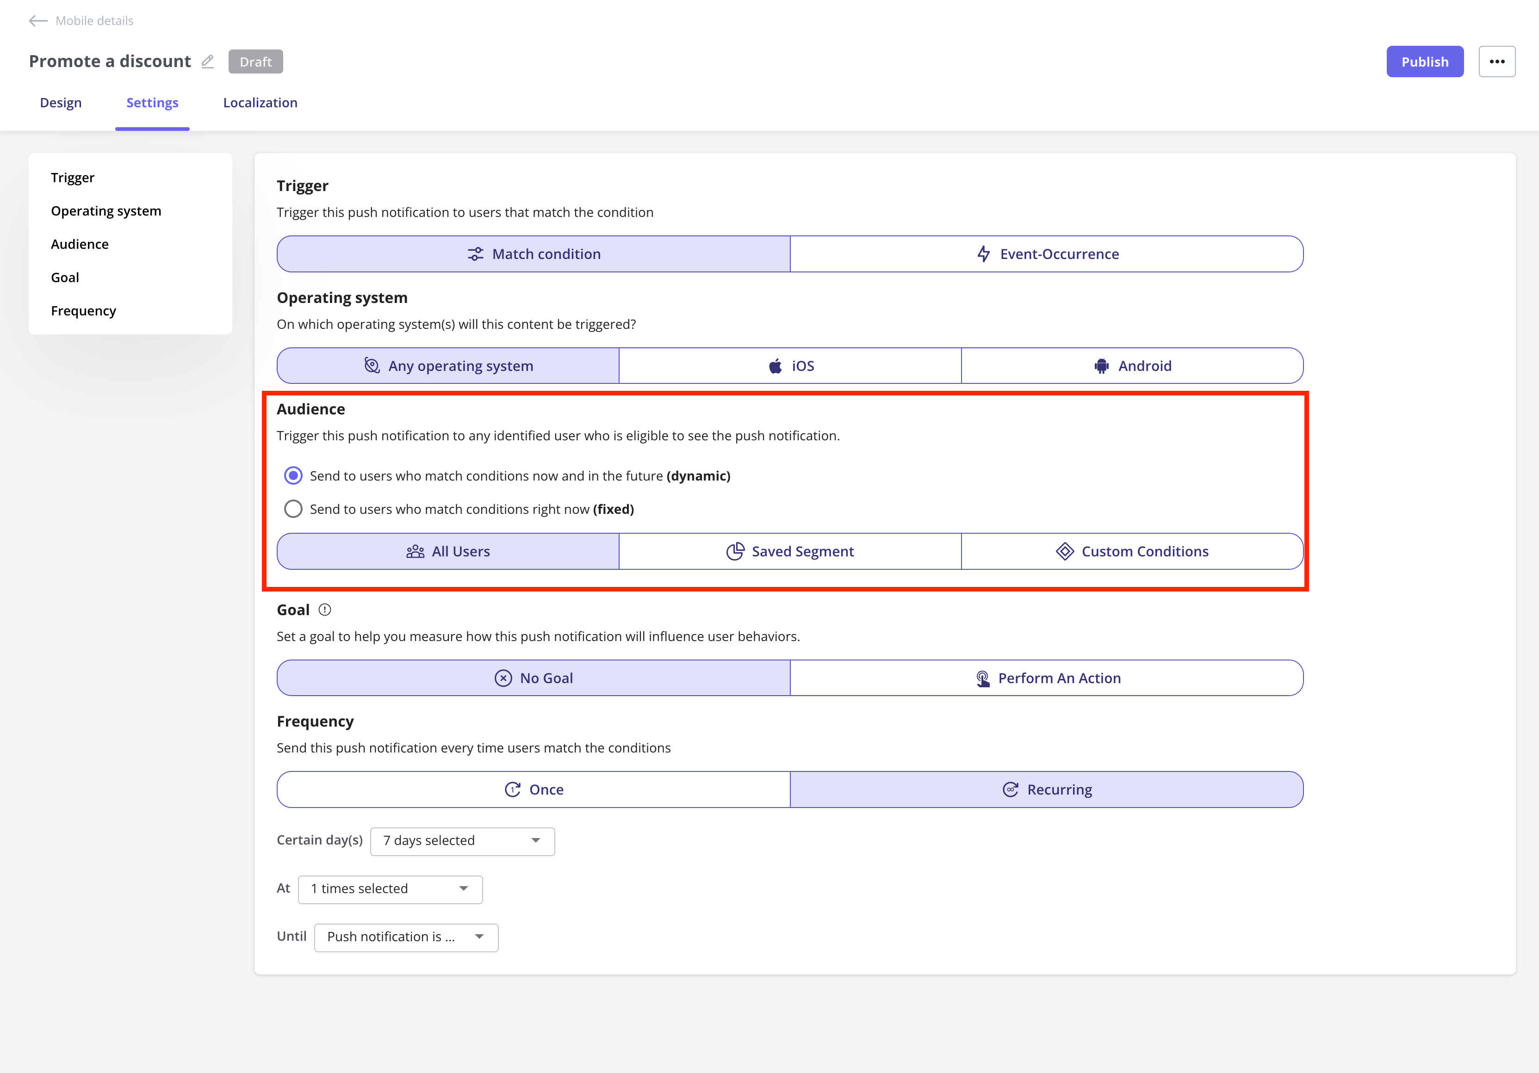
Task: Go back using the Mobile details arrow
Action: [38, 21]
